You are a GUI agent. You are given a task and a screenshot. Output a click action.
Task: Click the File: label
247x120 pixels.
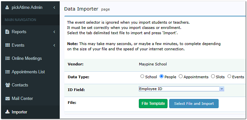click(x=72, y=103)
